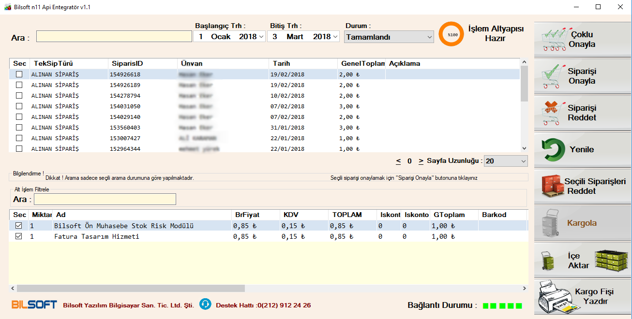Click order ID cell "154926618"
Viewport: 632px width, 319px height.
tap(125, 74)
